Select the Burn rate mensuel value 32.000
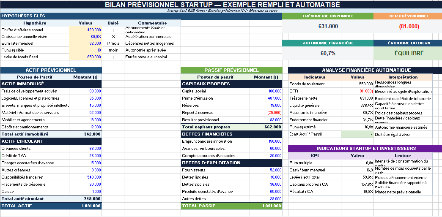The height and width of the screenshot is (217, 442). click(x=85, y=43)
